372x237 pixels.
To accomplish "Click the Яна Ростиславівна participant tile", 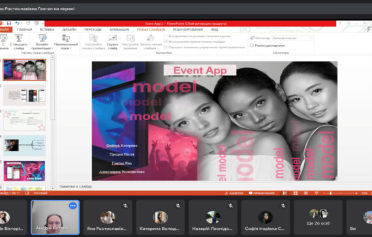I will tap(108, 217).
